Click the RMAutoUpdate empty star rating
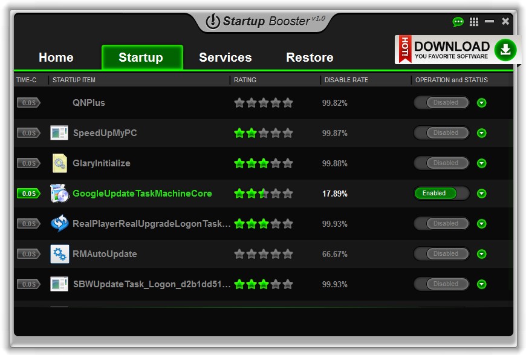The height and width of the screenshot is (355, 526). [x=264, y=253]
